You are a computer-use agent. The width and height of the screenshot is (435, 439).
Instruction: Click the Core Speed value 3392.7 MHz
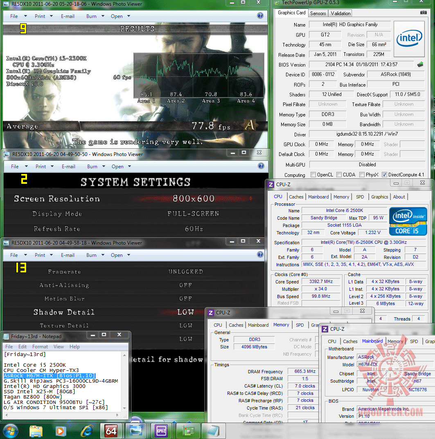point(321,281)
